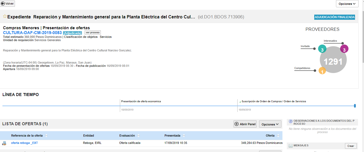Click the teal Invitado bubble showing 3

(322, 49)
